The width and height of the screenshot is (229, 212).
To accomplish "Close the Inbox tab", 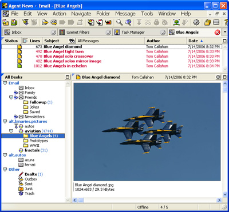I will point(53,33).
